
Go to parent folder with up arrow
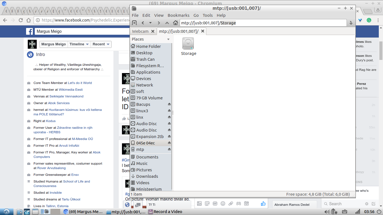point(167,23)
